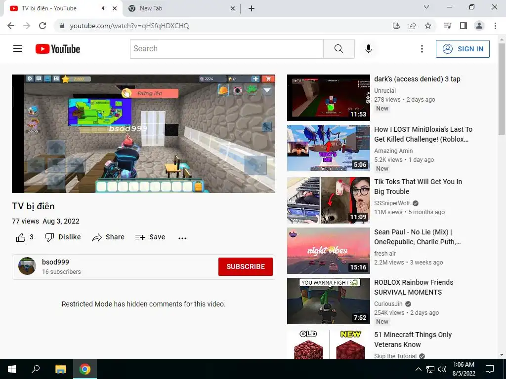
Task: Click the SIGN IN button
Action: [x=463, y=49]
